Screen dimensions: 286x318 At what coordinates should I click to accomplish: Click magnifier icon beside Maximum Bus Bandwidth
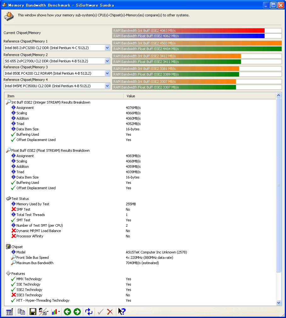[14, 263]
